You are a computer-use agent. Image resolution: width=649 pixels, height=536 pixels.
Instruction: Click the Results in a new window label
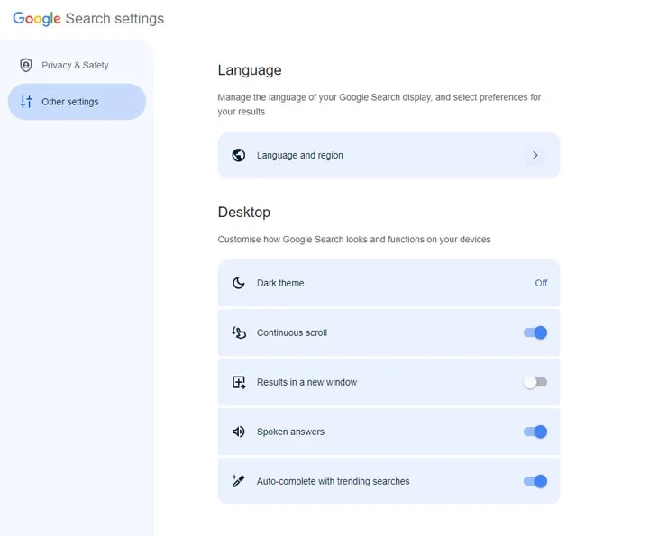point(306,382)
